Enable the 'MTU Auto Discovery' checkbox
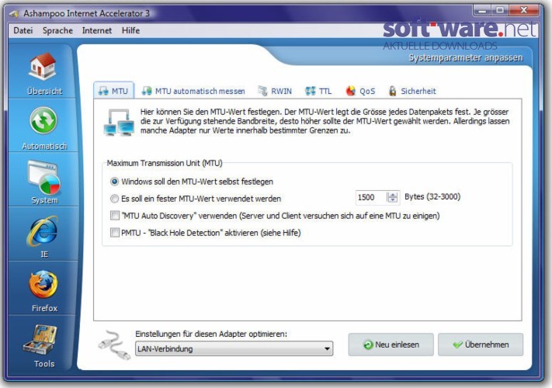The image size is (552, 388). pyautogui.click(x=115, y=215)
